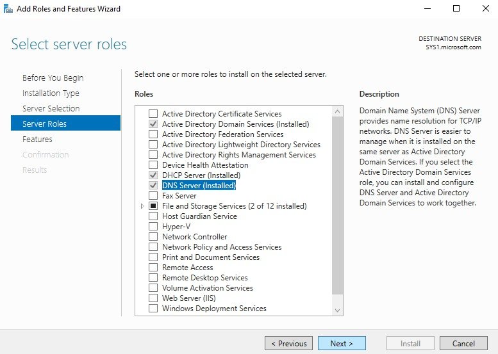The image size is (498, 354).
Task: Select Host Guardian Service label
Action: (x=199, y=216)
